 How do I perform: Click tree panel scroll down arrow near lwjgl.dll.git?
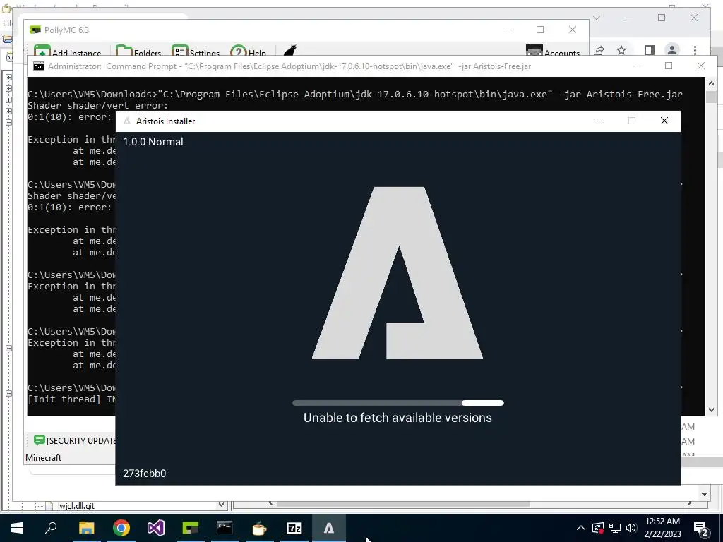click(x=221, y=505)
